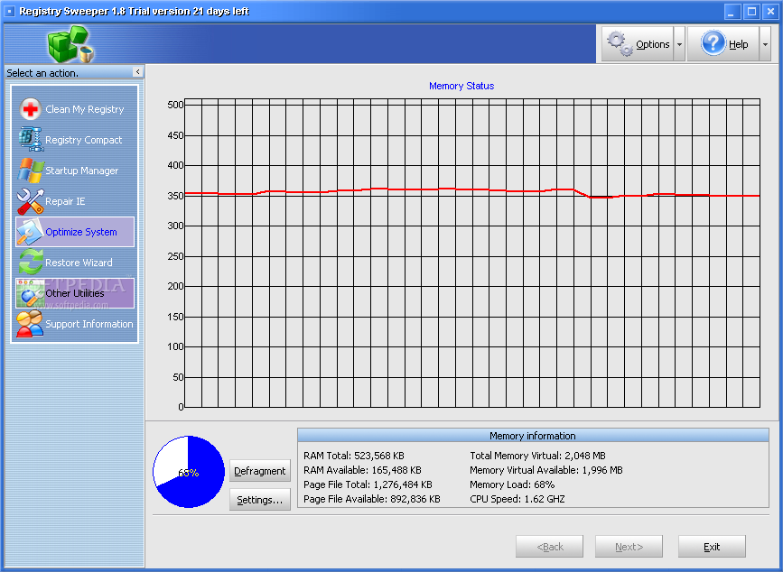The image size is (783, 572).
Task: Click the Next button
Action: [629, 547]
